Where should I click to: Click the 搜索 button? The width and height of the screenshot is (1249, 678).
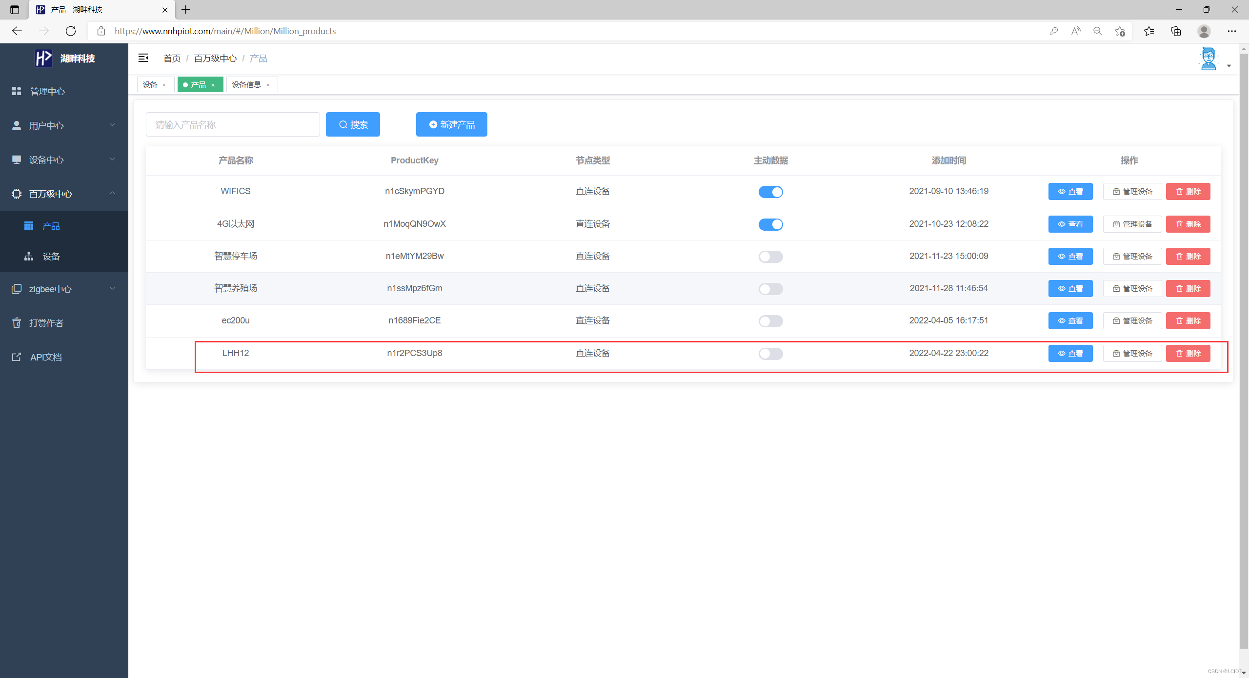point(353,124)
